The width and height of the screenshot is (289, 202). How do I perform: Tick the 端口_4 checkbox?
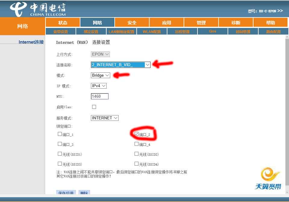point(136,144)
